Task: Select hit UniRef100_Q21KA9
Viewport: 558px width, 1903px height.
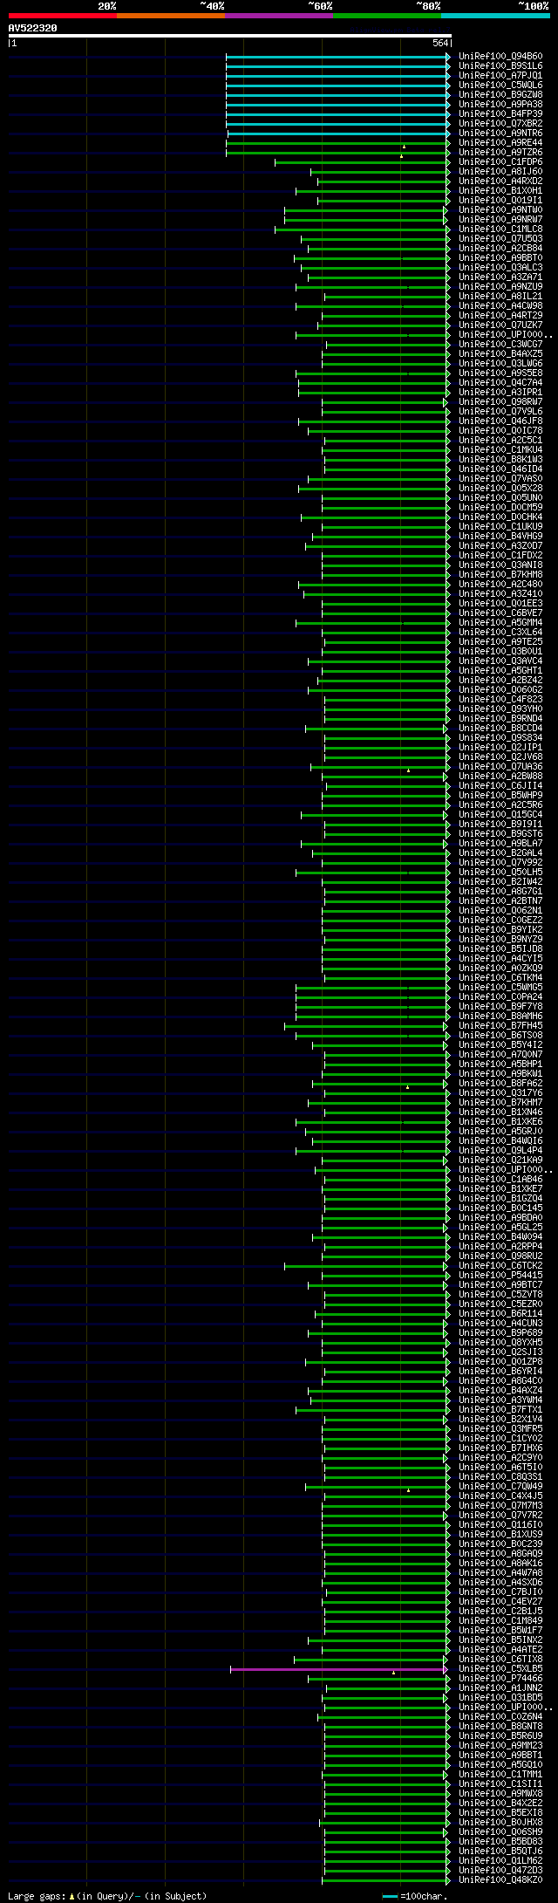Action: coord(500,1160)
